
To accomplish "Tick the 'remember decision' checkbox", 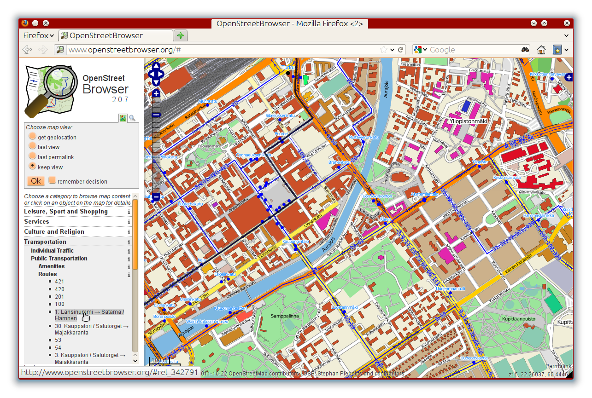I will [x=53, y=180].
